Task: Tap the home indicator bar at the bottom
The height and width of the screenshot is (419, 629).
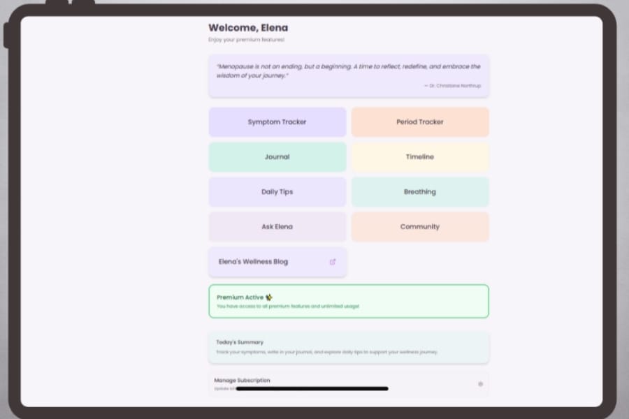Action: click(x=312, y=389)
